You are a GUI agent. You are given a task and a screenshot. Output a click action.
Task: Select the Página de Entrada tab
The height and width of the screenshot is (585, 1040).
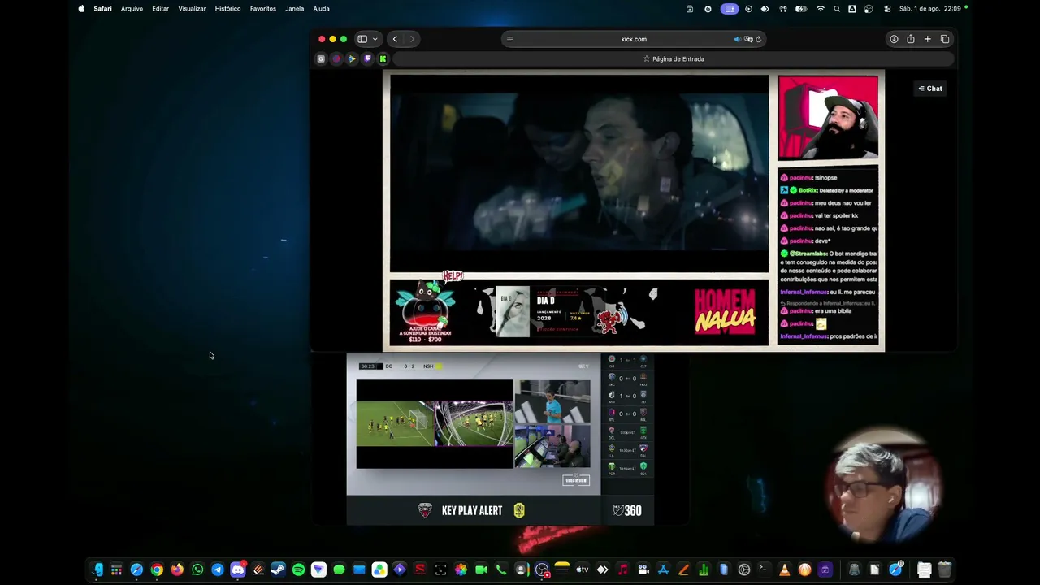coord(674,58)
